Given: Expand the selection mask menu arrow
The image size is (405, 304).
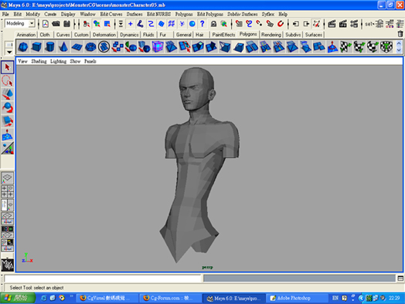Looking at the screenshot, I should click(121, 24).
